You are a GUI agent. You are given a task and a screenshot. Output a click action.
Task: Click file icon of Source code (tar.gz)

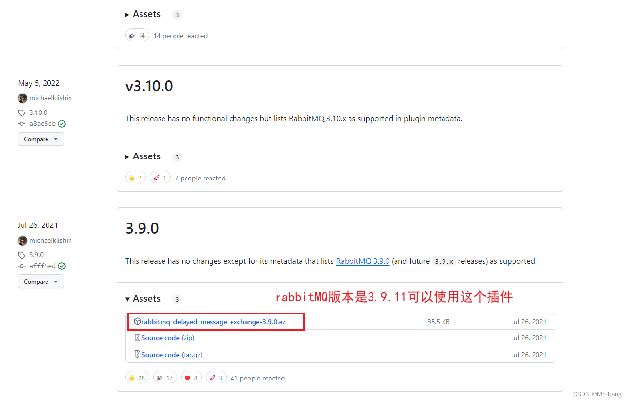(x=138, y=355)
